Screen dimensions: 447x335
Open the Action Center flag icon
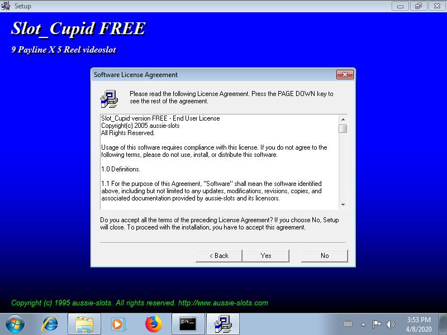pyautogui.click(x=377, y=324)
